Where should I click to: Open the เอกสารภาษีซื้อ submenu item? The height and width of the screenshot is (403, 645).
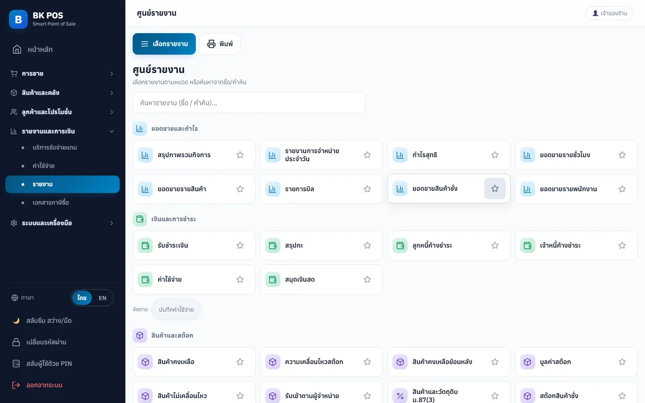(62, 202)
